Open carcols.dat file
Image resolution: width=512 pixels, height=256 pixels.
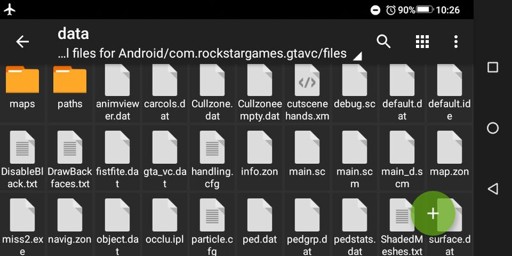click(165, 92)
